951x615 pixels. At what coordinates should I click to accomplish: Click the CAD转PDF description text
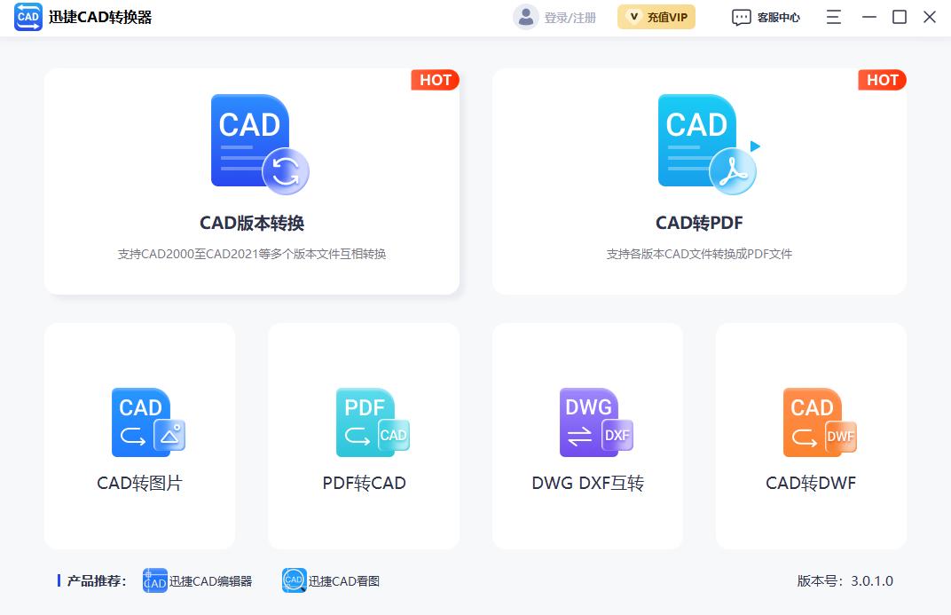click(x=697, y=254)
